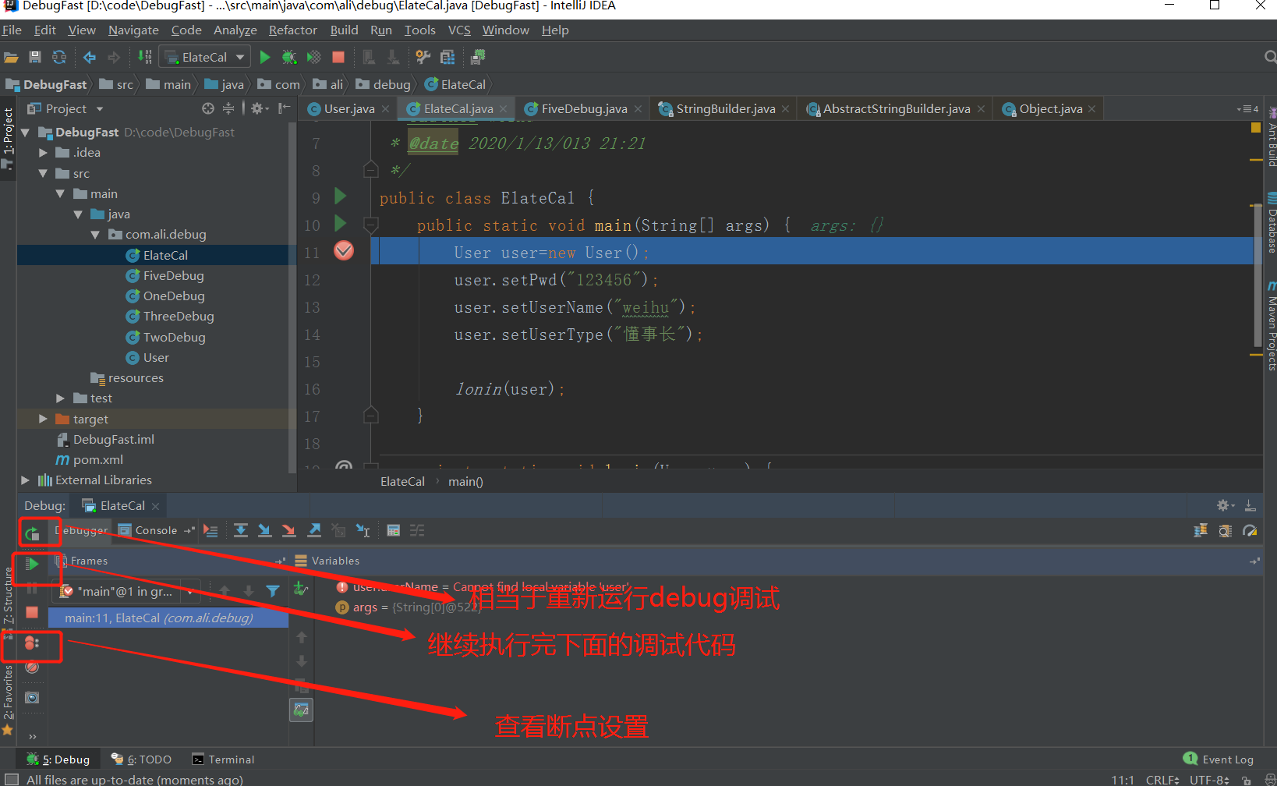This screenshot has height=786, width=1277.
Task: Open the Project view type dropdown
Action: tap(100, 108)
